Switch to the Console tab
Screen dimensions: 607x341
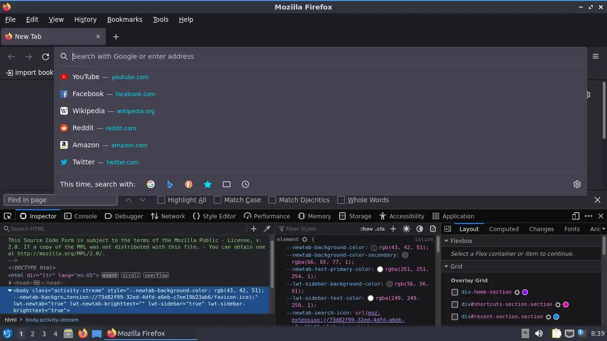(81, 216)
